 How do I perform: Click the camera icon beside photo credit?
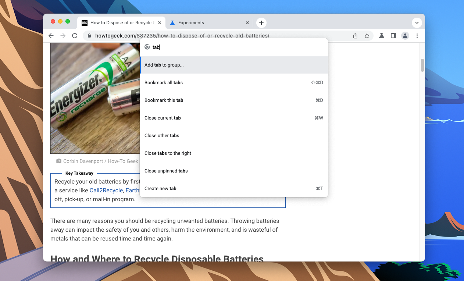[59, 161]
